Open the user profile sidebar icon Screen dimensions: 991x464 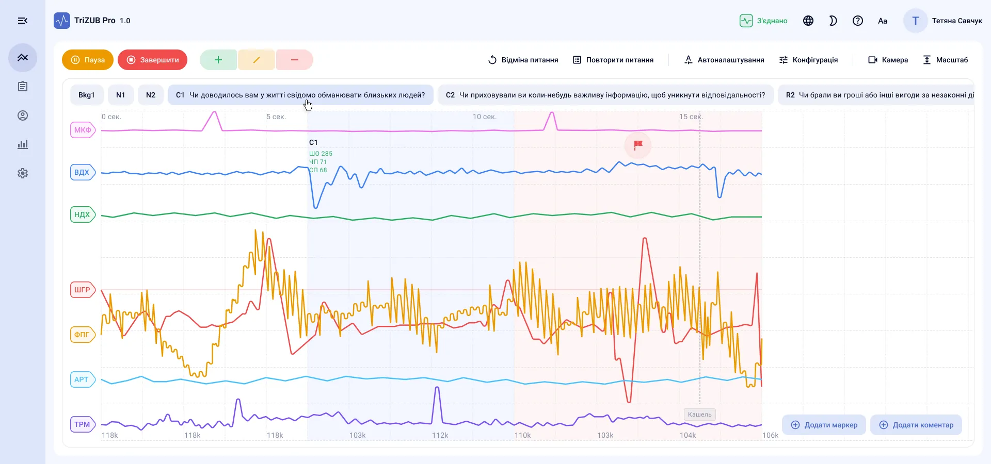[x=23, y=115]
